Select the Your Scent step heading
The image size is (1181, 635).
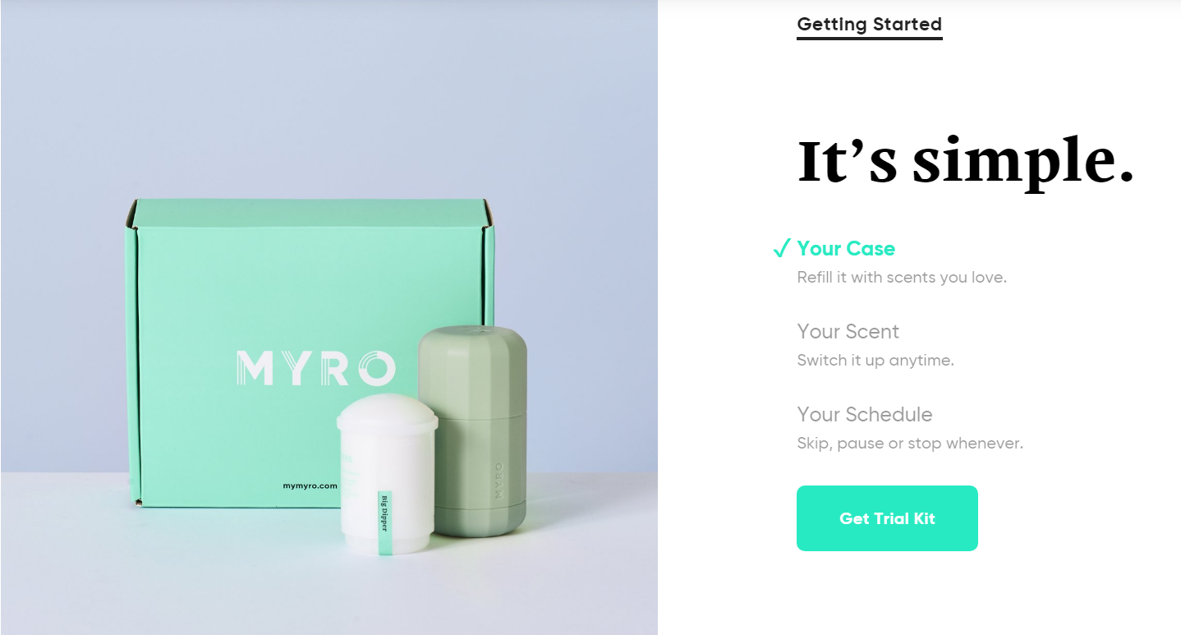pyautogui.click(x=848, y=331)
